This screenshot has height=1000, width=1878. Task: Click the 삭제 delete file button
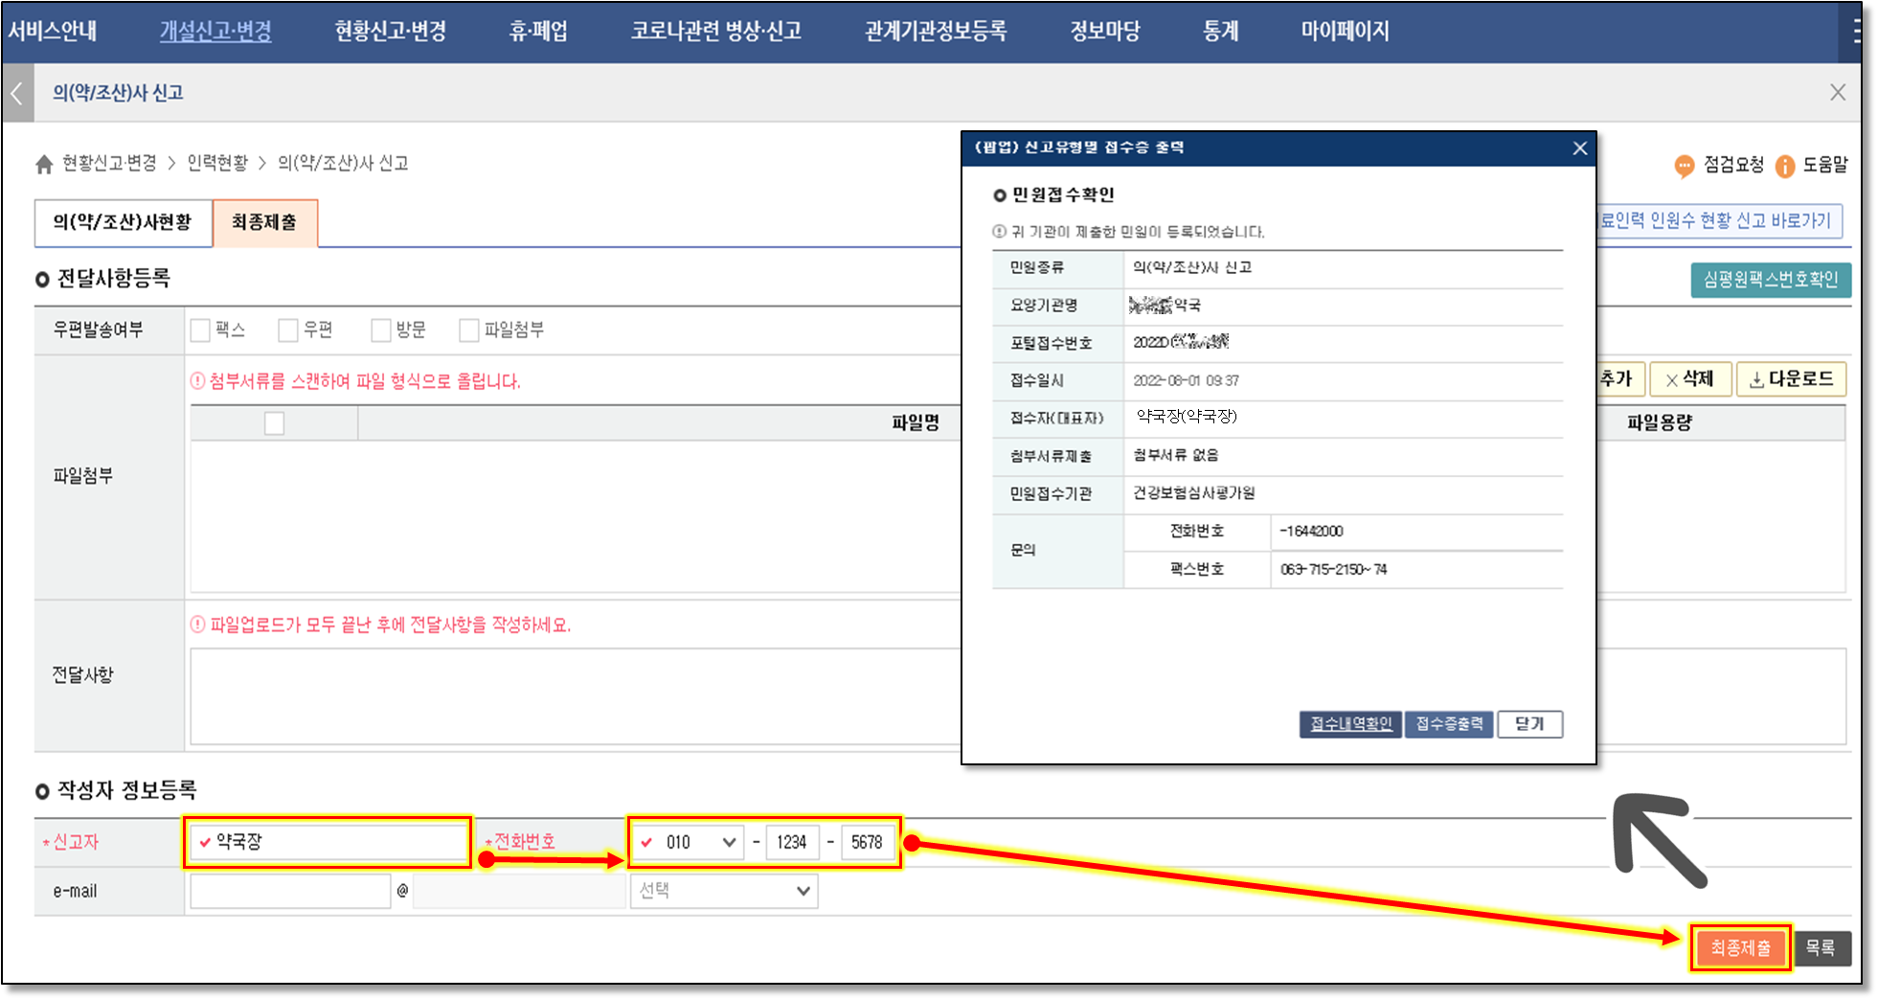(x=1689, y=379)
